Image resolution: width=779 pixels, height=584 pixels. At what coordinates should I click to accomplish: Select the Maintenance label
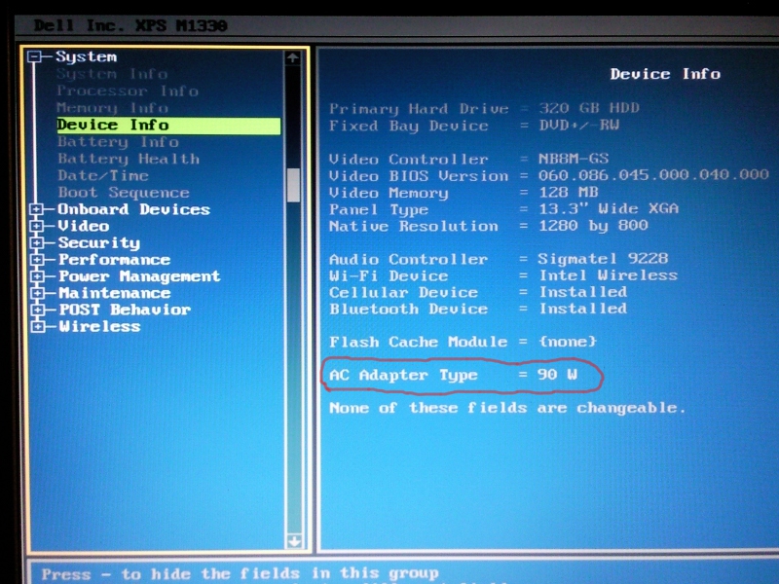pos(115,294)
